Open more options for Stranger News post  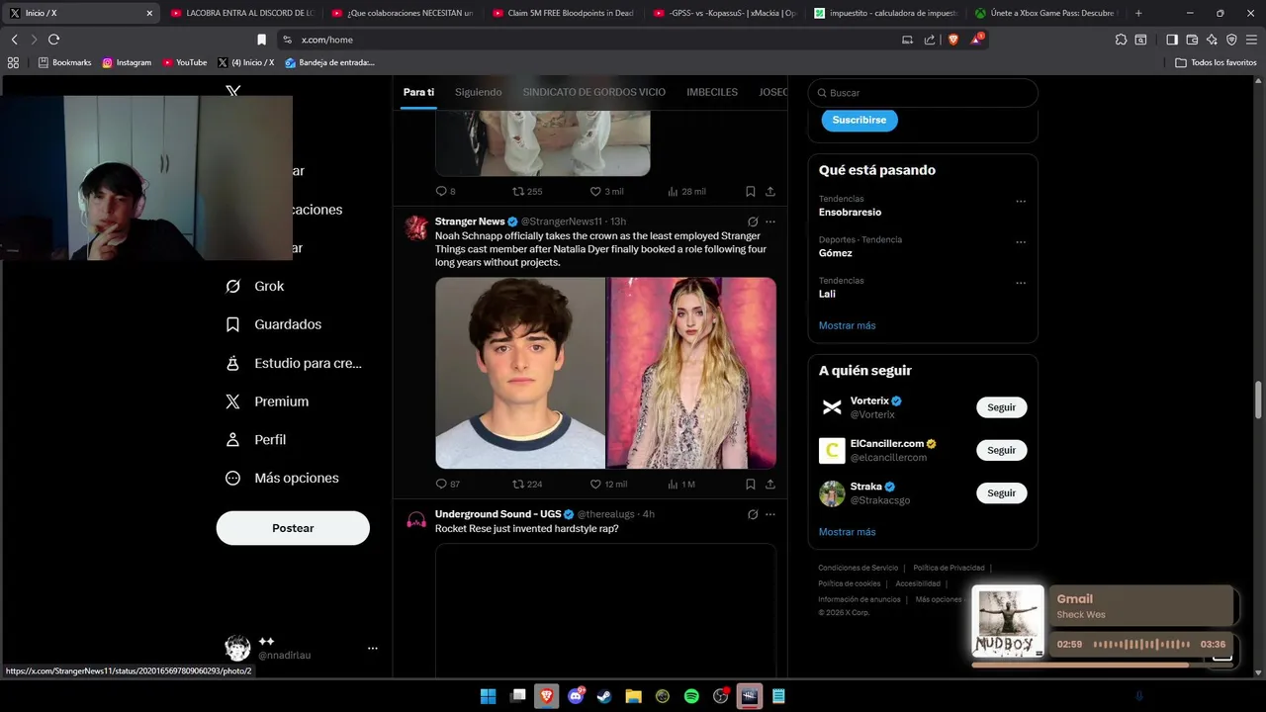[x=770, y=222]
